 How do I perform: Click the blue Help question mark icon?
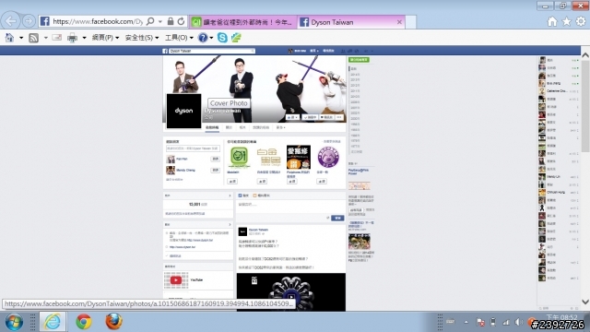[x=203, y=38]
